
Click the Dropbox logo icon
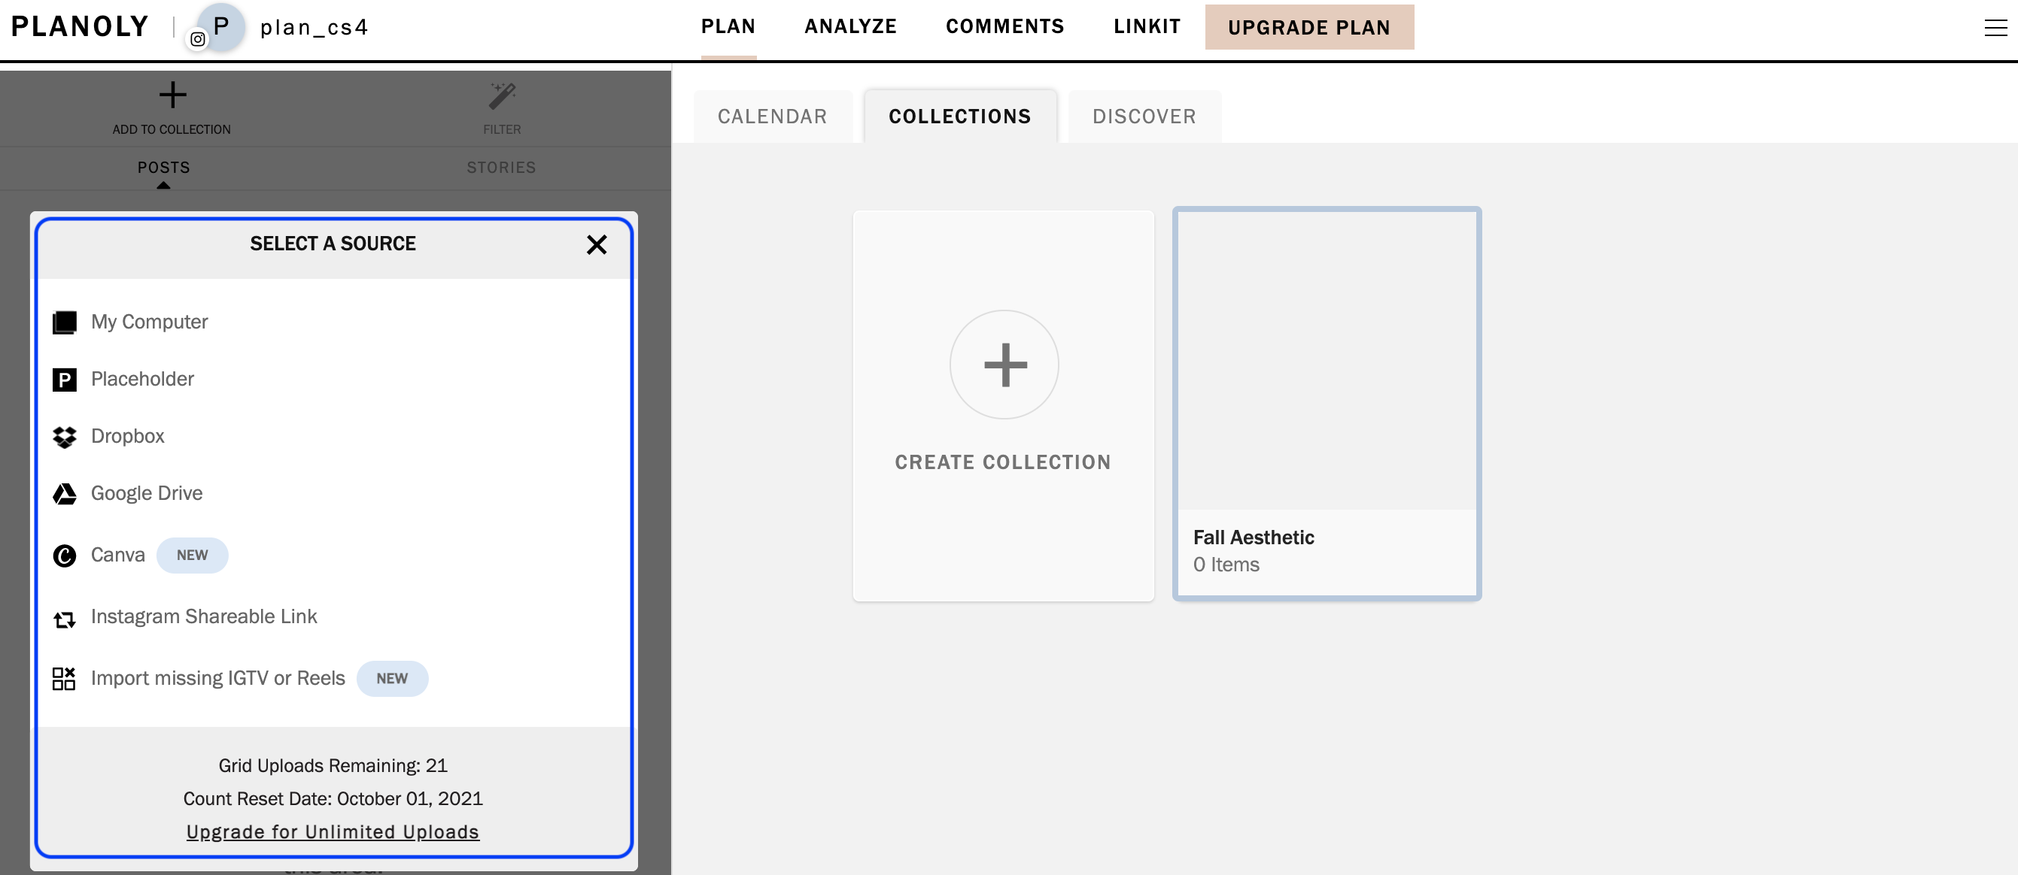[x=64, y=437]
